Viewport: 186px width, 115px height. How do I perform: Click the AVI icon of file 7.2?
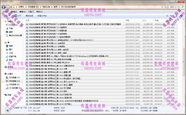(x=27, y=27)
